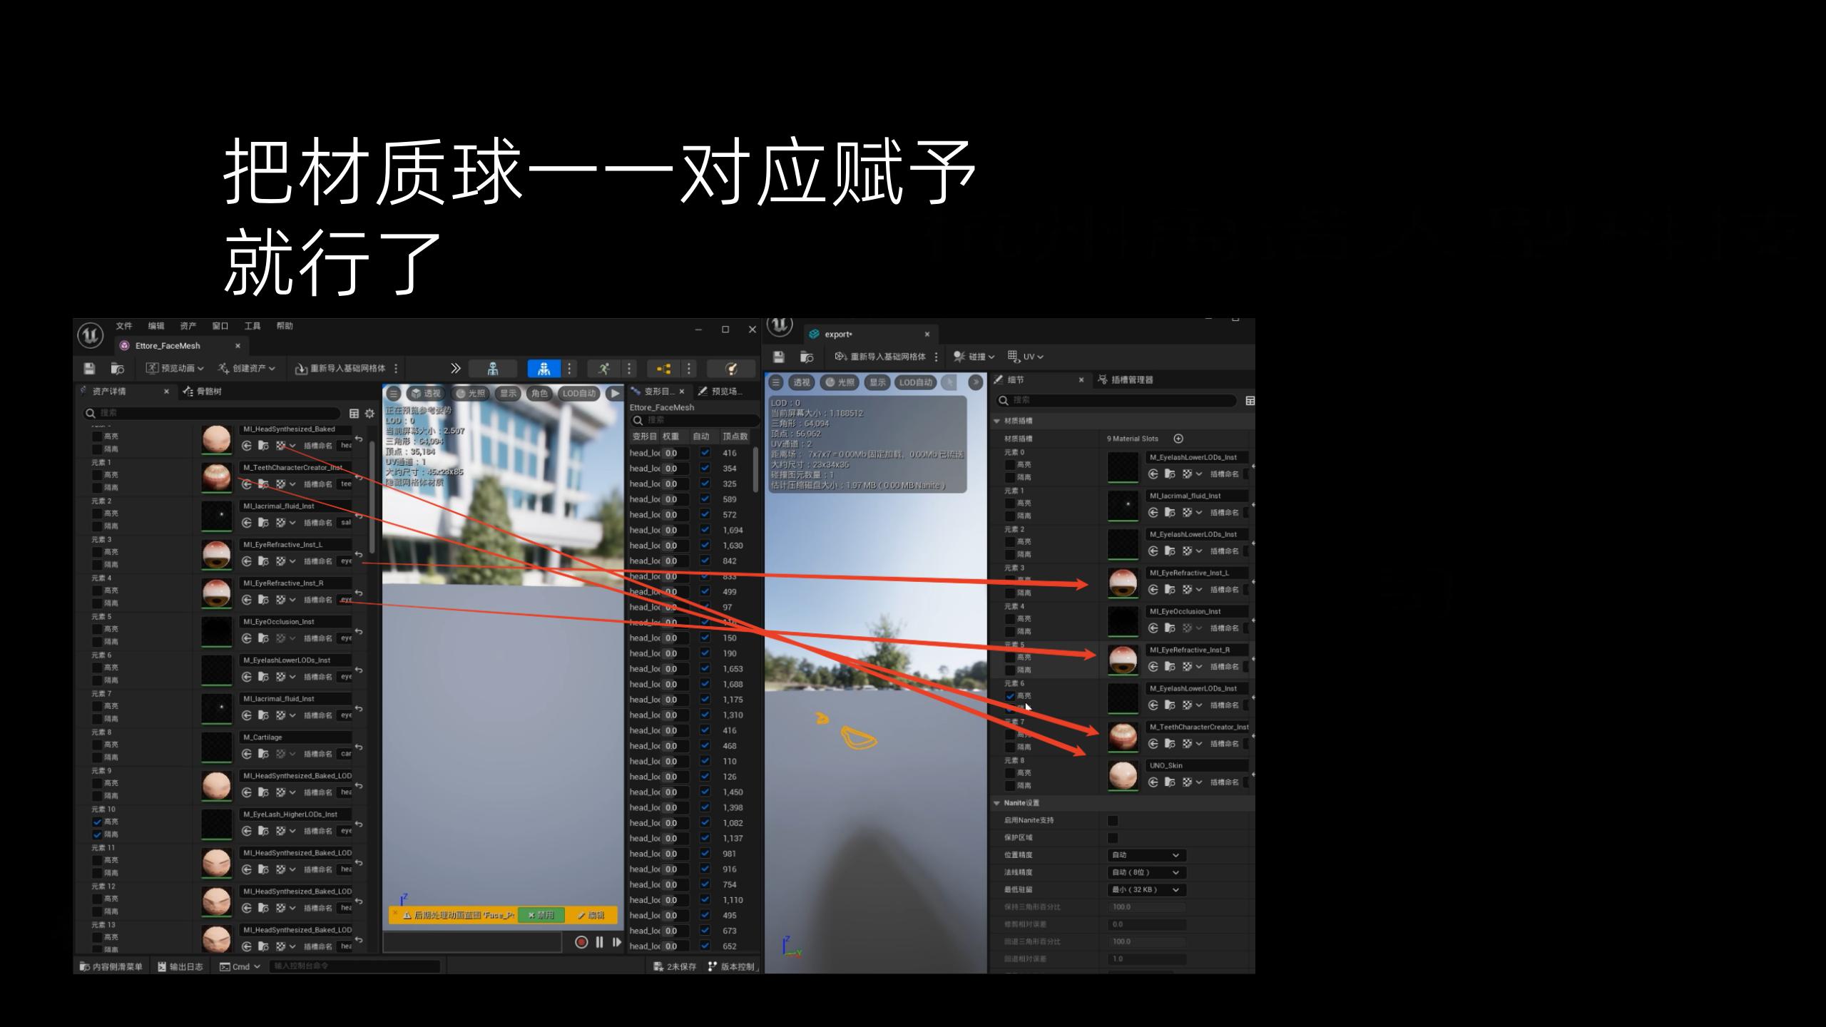
Task: Open normal precision dropdown
Action: [x=1146, y=872]
